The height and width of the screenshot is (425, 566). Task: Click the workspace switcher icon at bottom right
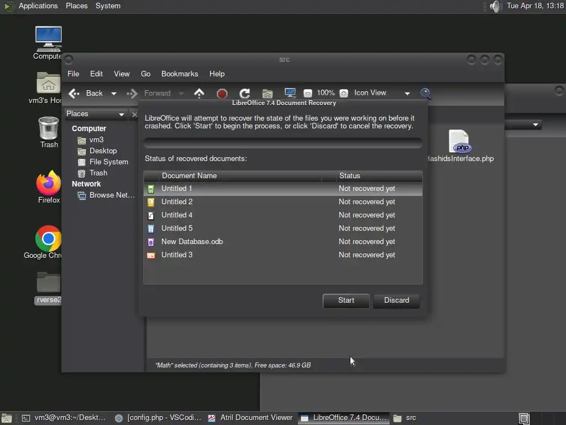(524, 418)
